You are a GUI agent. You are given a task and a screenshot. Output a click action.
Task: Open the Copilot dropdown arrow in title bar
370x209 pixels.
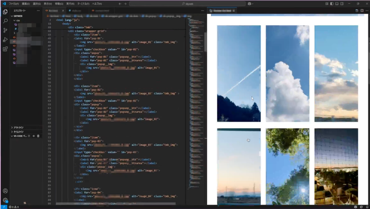[253, 4]
